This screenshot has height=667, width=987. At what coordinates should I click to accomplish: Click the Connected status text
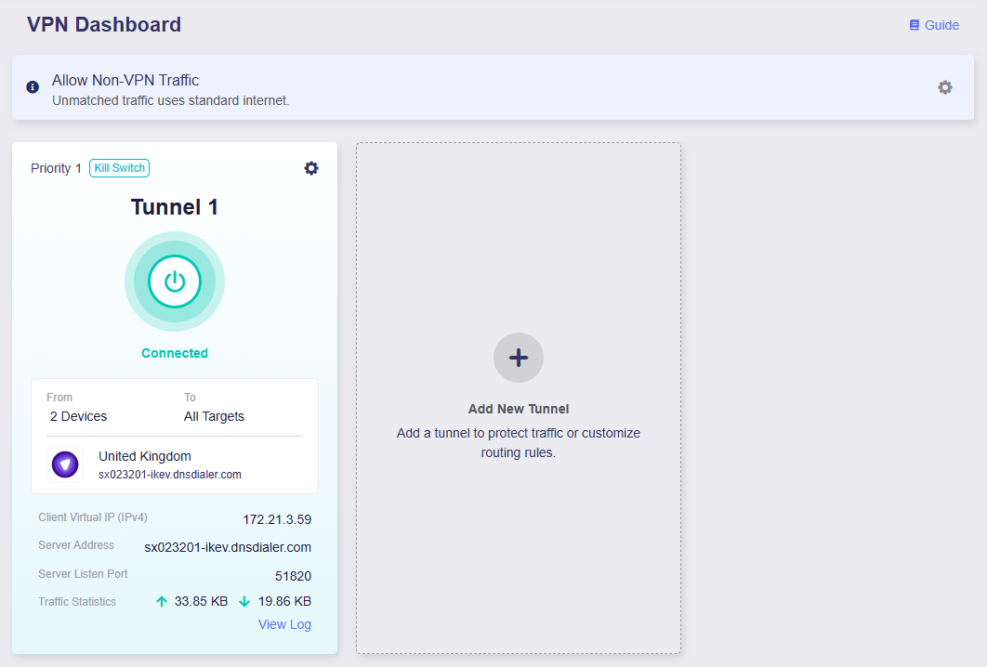175,353
